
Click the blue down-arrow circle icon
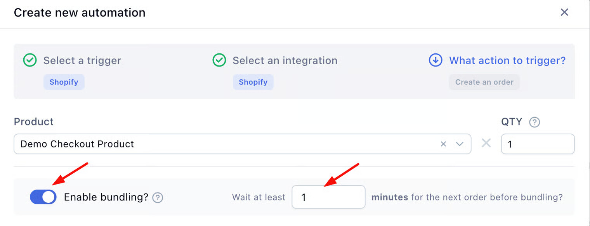[436, 60]
